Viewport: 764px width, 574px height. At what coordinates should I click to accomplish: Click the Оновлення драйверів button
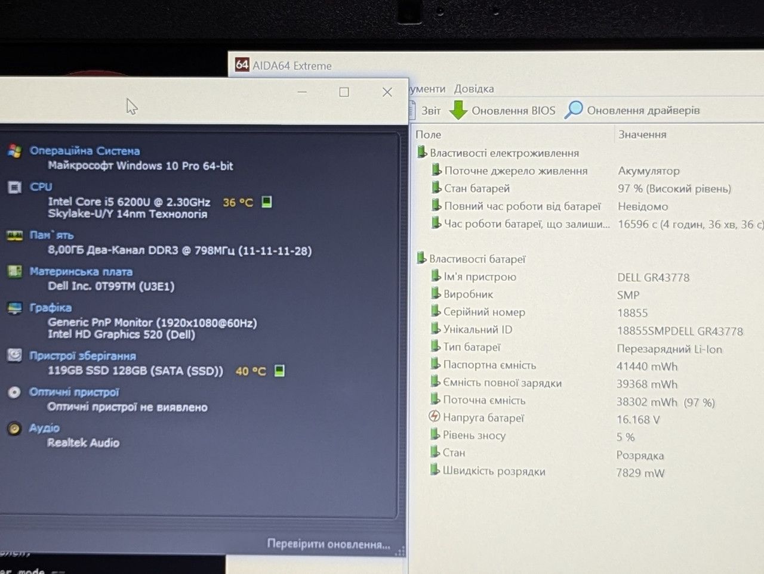643,110
